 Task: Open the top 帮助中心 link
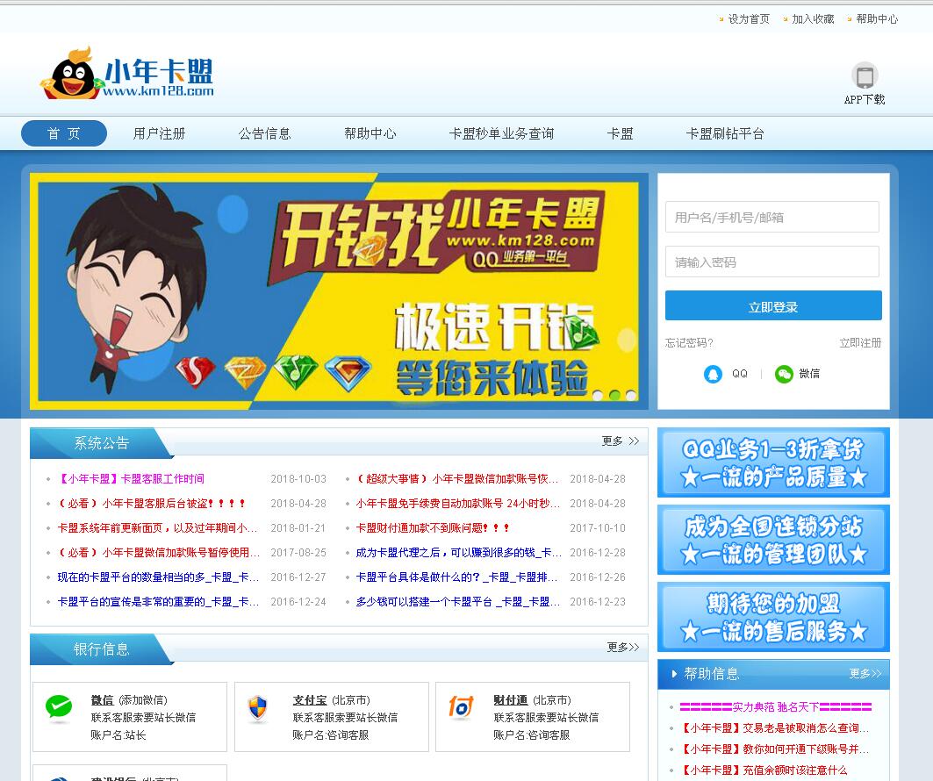point(877,19)
